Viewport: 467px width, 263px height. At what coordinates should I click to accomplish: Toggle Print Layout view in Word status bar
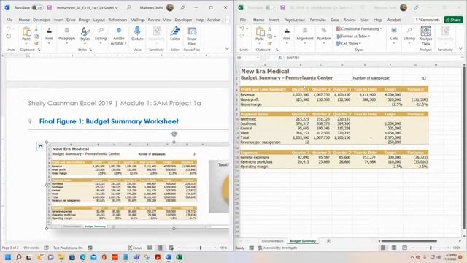pos(161,248)
